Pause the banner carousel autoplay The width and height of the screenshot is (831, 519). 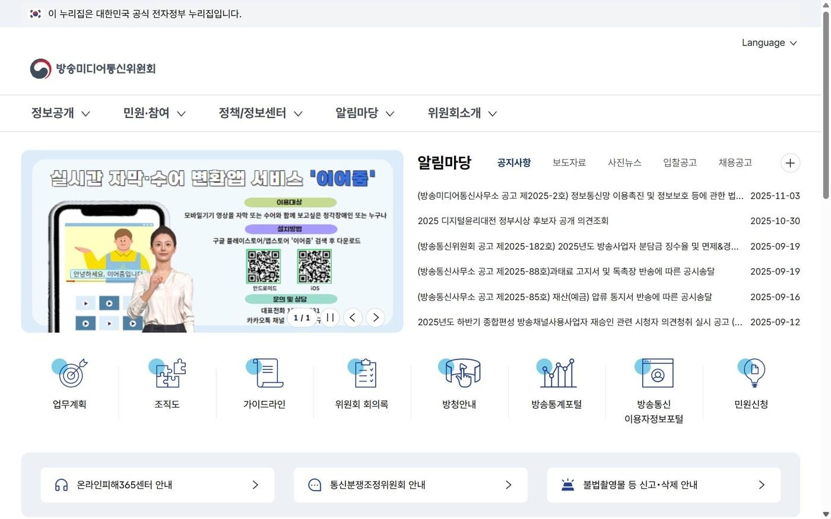click(331, 317)
